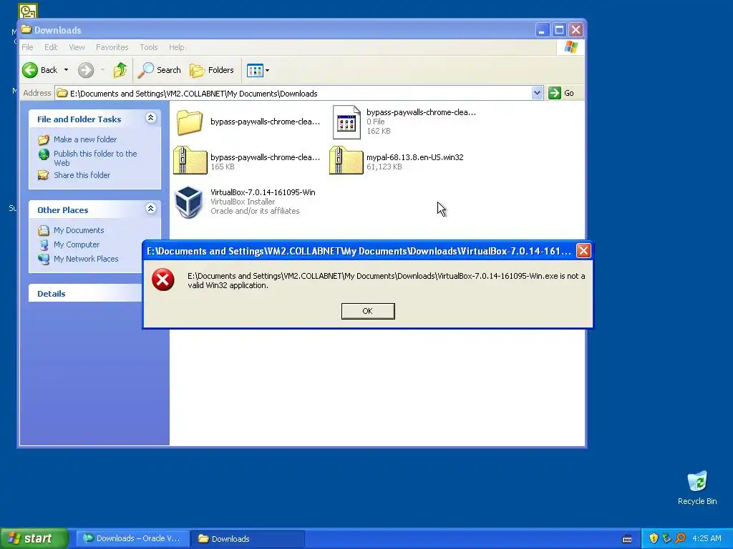Click the 4:25 AM system clock
Image resolution: width=733 pixels, height=549 pixels.
point(707,538)
